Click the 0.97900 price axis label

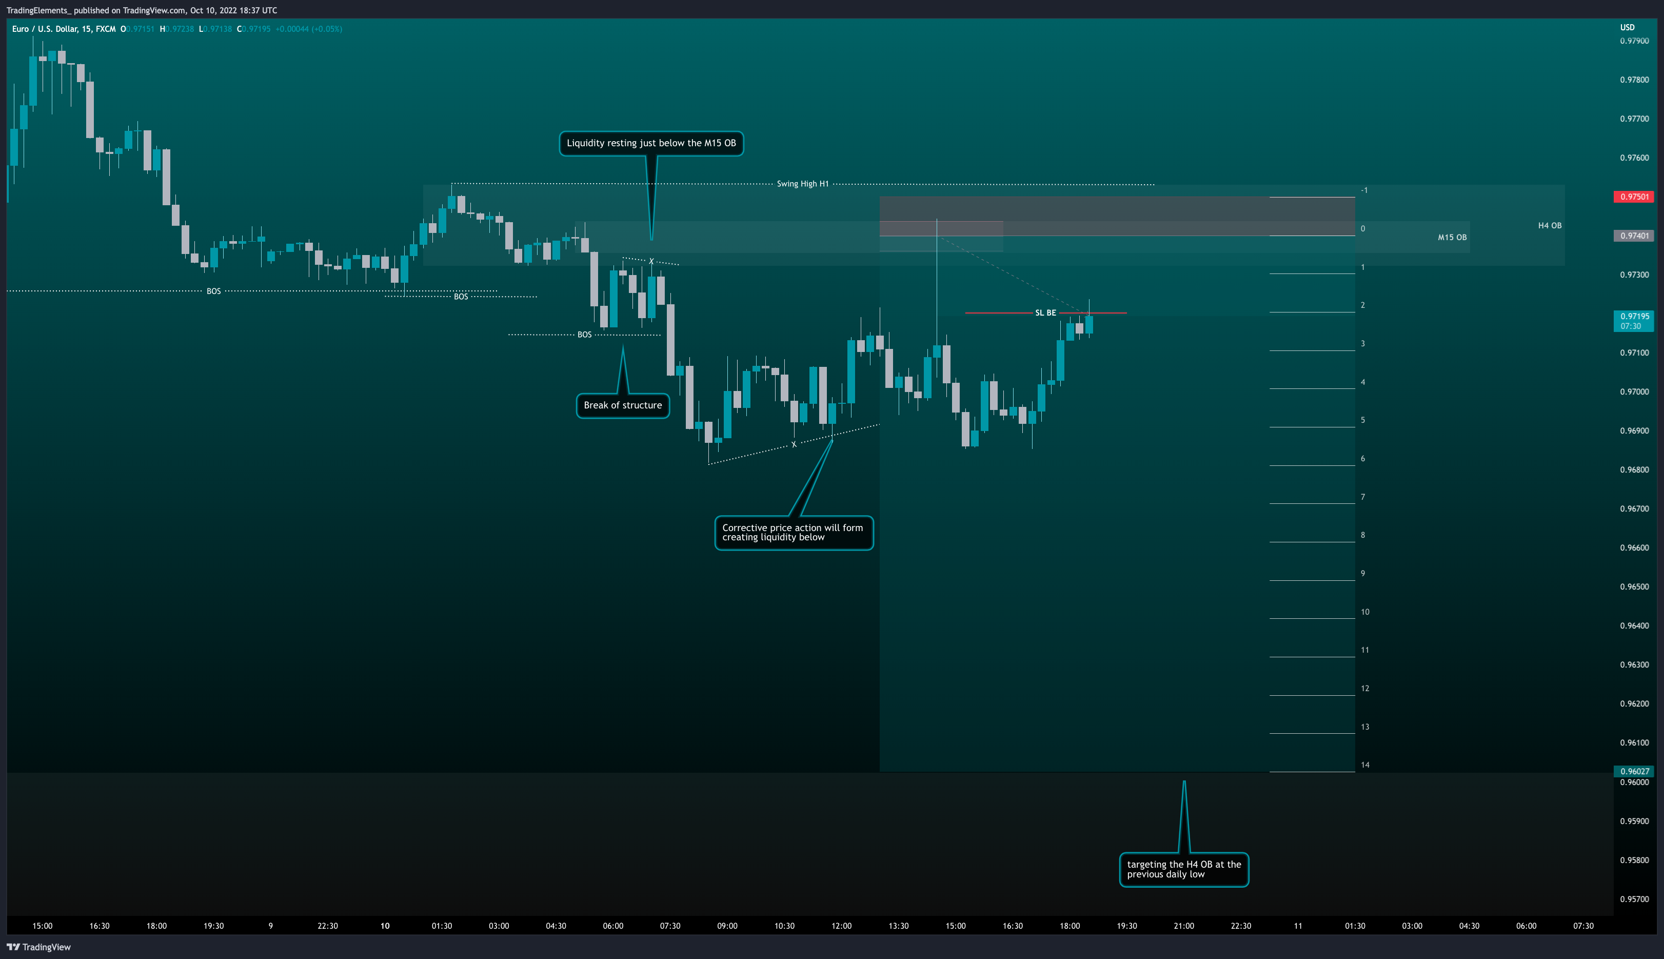[x=1634, y=41]
